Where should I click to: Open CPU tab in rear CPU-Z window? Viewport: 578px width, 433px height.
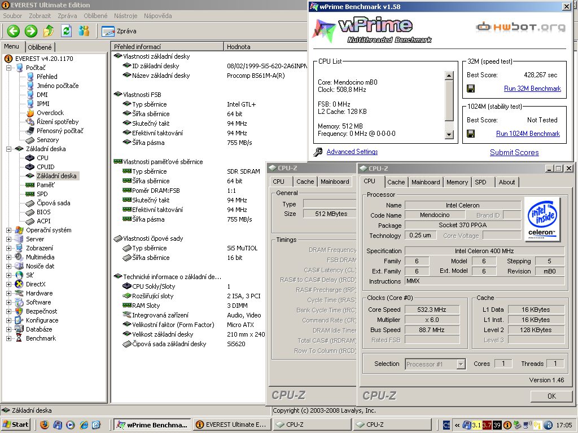(x=279, y=182)
